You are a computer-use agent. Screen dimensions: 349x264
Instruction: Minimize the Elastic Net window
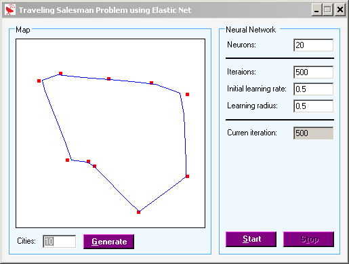[316, 10]
